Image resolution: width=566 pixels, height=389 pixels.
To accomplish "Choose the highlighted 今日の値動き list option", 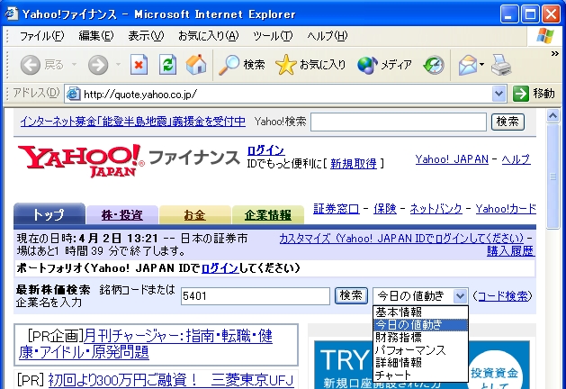I will tap(420, 325).
